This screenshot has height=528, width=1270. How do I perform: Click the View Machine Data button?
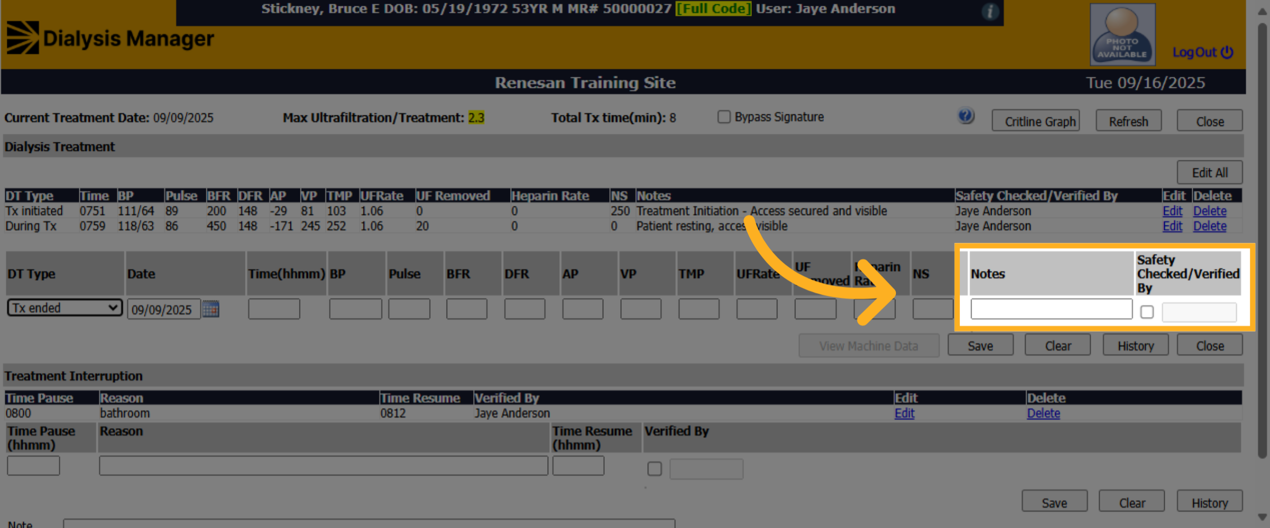(x=869, y=345)
